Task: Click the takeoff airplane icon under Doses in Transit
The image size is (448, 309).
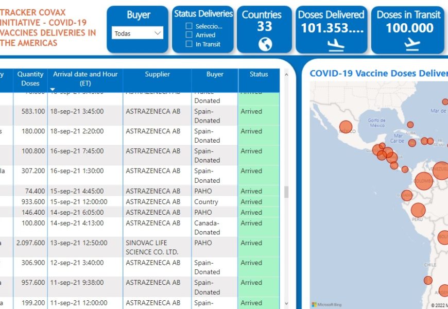Action: pos(412,45)
